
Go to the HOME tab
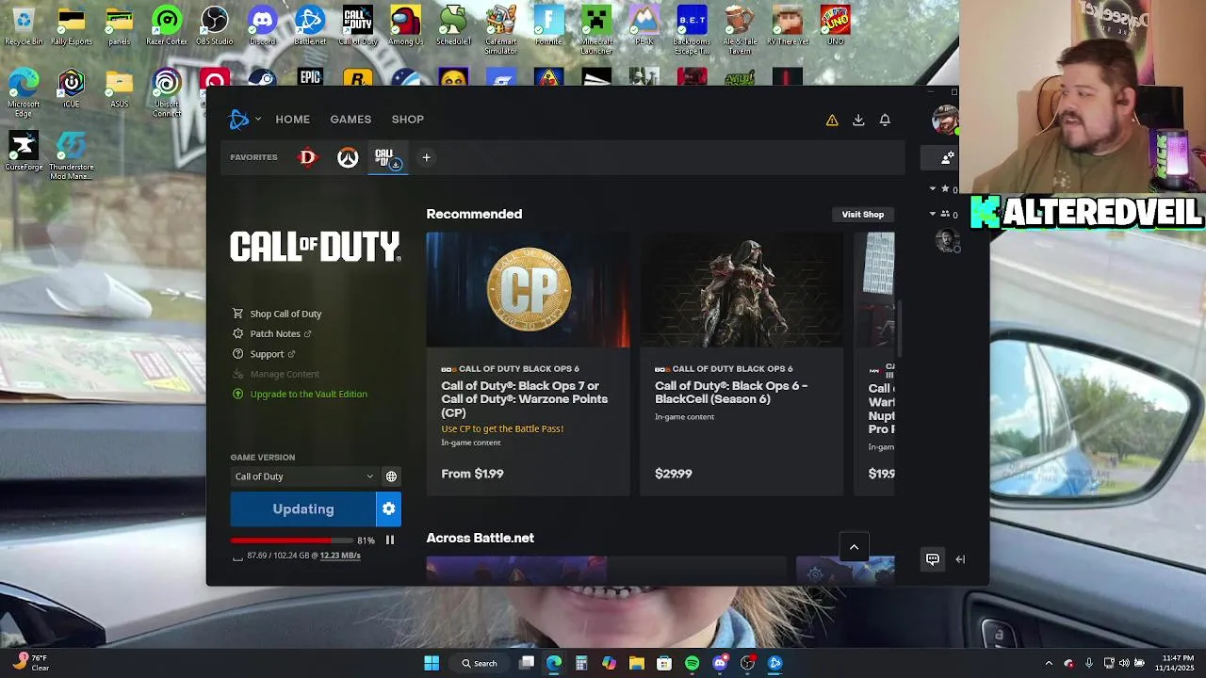pos(292,120)
